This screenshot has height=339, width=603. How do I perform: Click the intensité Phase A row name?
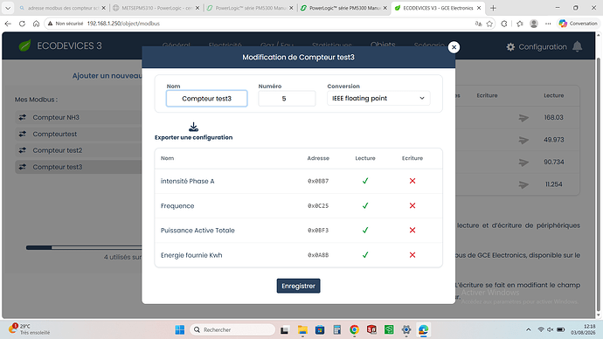pos(187,181)
